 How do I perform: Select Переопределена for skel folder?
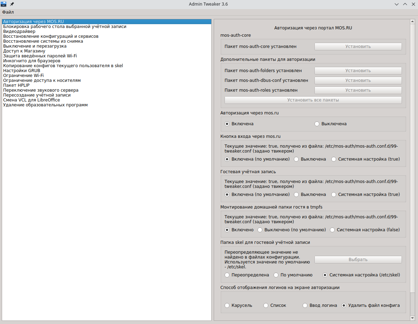(227, 275)
